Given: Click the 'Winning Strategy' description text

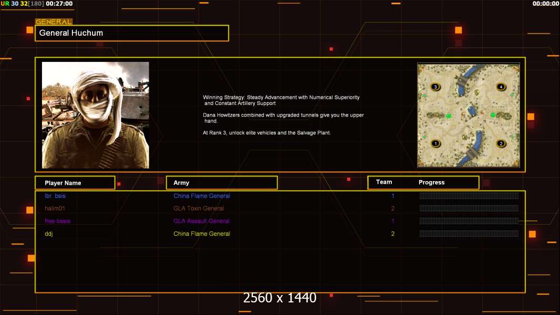Looking at the screenshot, I should click(x=281, y=100).
